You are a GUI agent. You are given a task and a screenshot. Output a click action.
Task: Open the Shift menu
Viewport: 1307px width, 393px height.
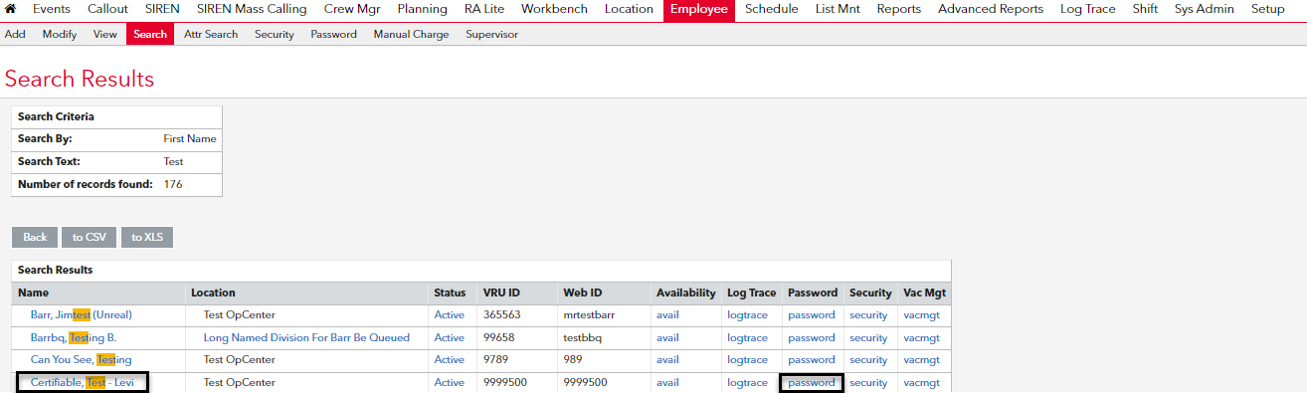coord(1145,9)
